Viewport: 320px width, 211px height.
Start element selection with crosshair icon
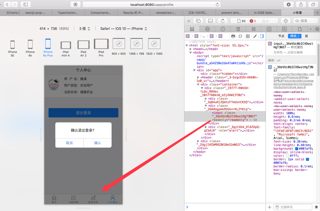point(286,21)
